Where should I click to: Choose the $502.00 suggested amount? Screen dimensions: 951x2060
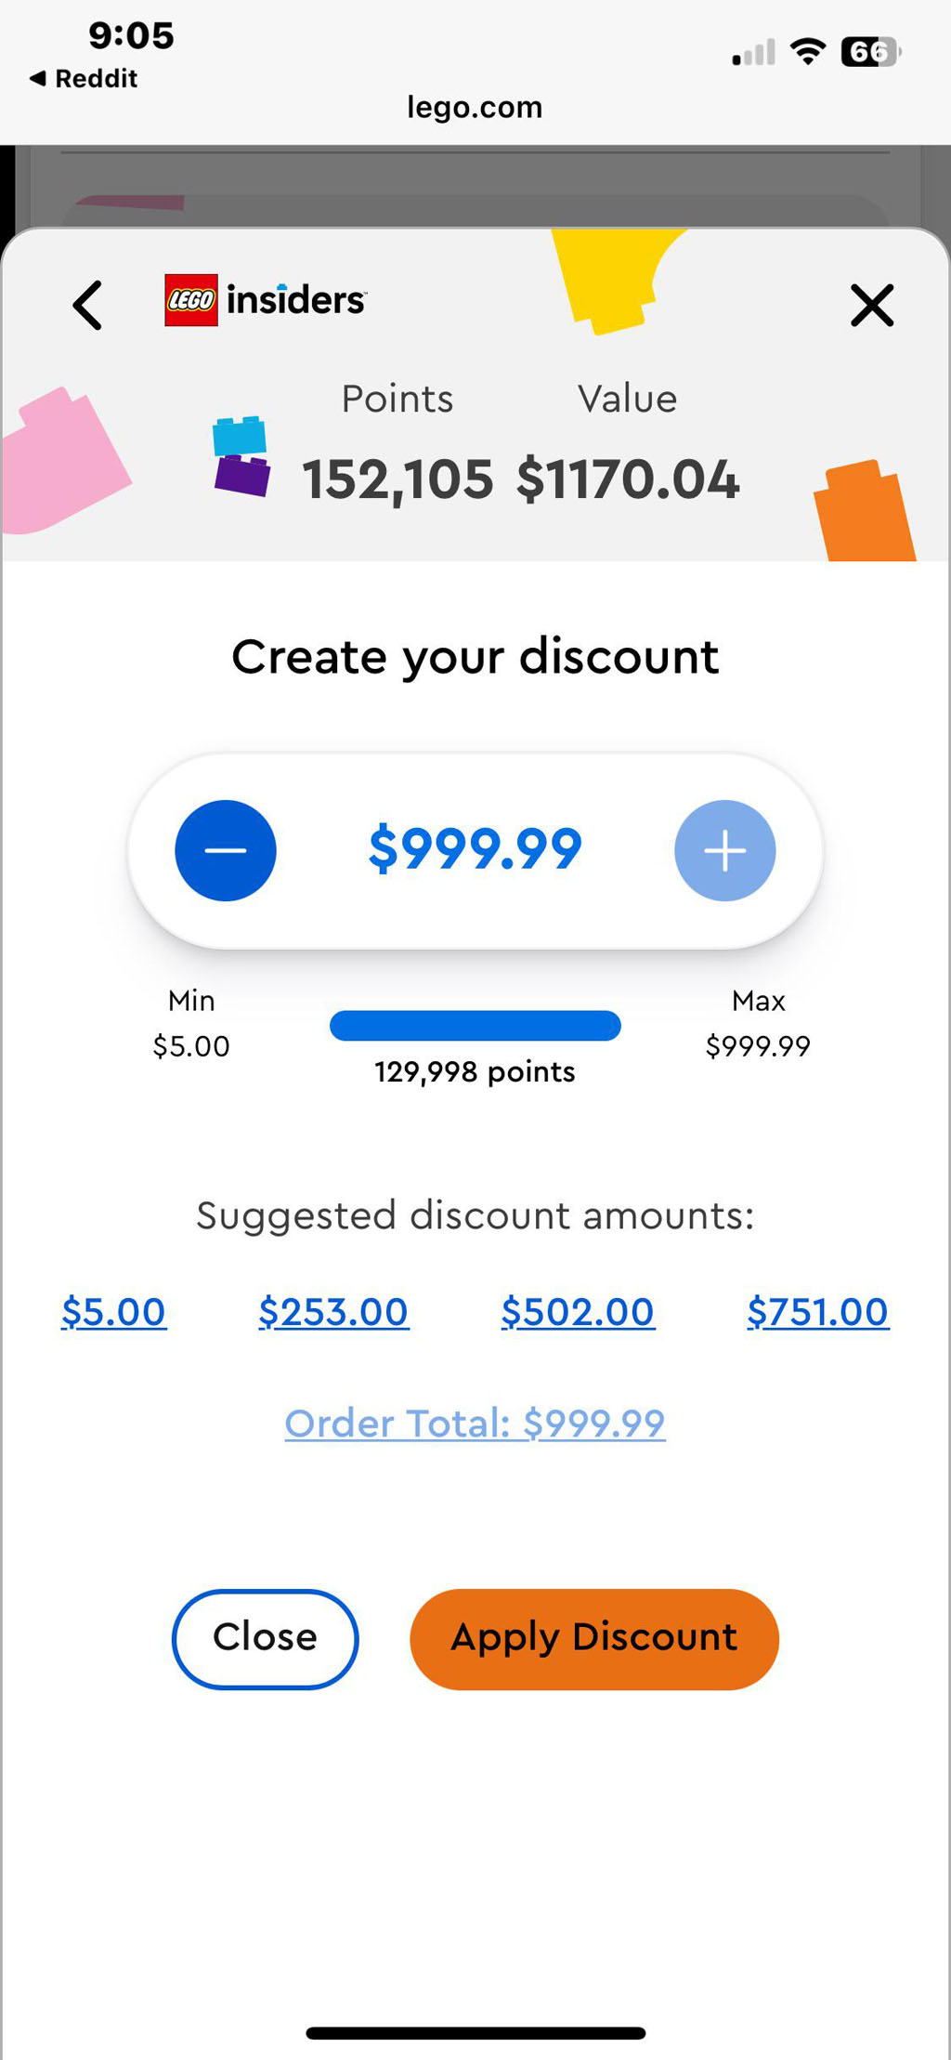(578, 1312)
